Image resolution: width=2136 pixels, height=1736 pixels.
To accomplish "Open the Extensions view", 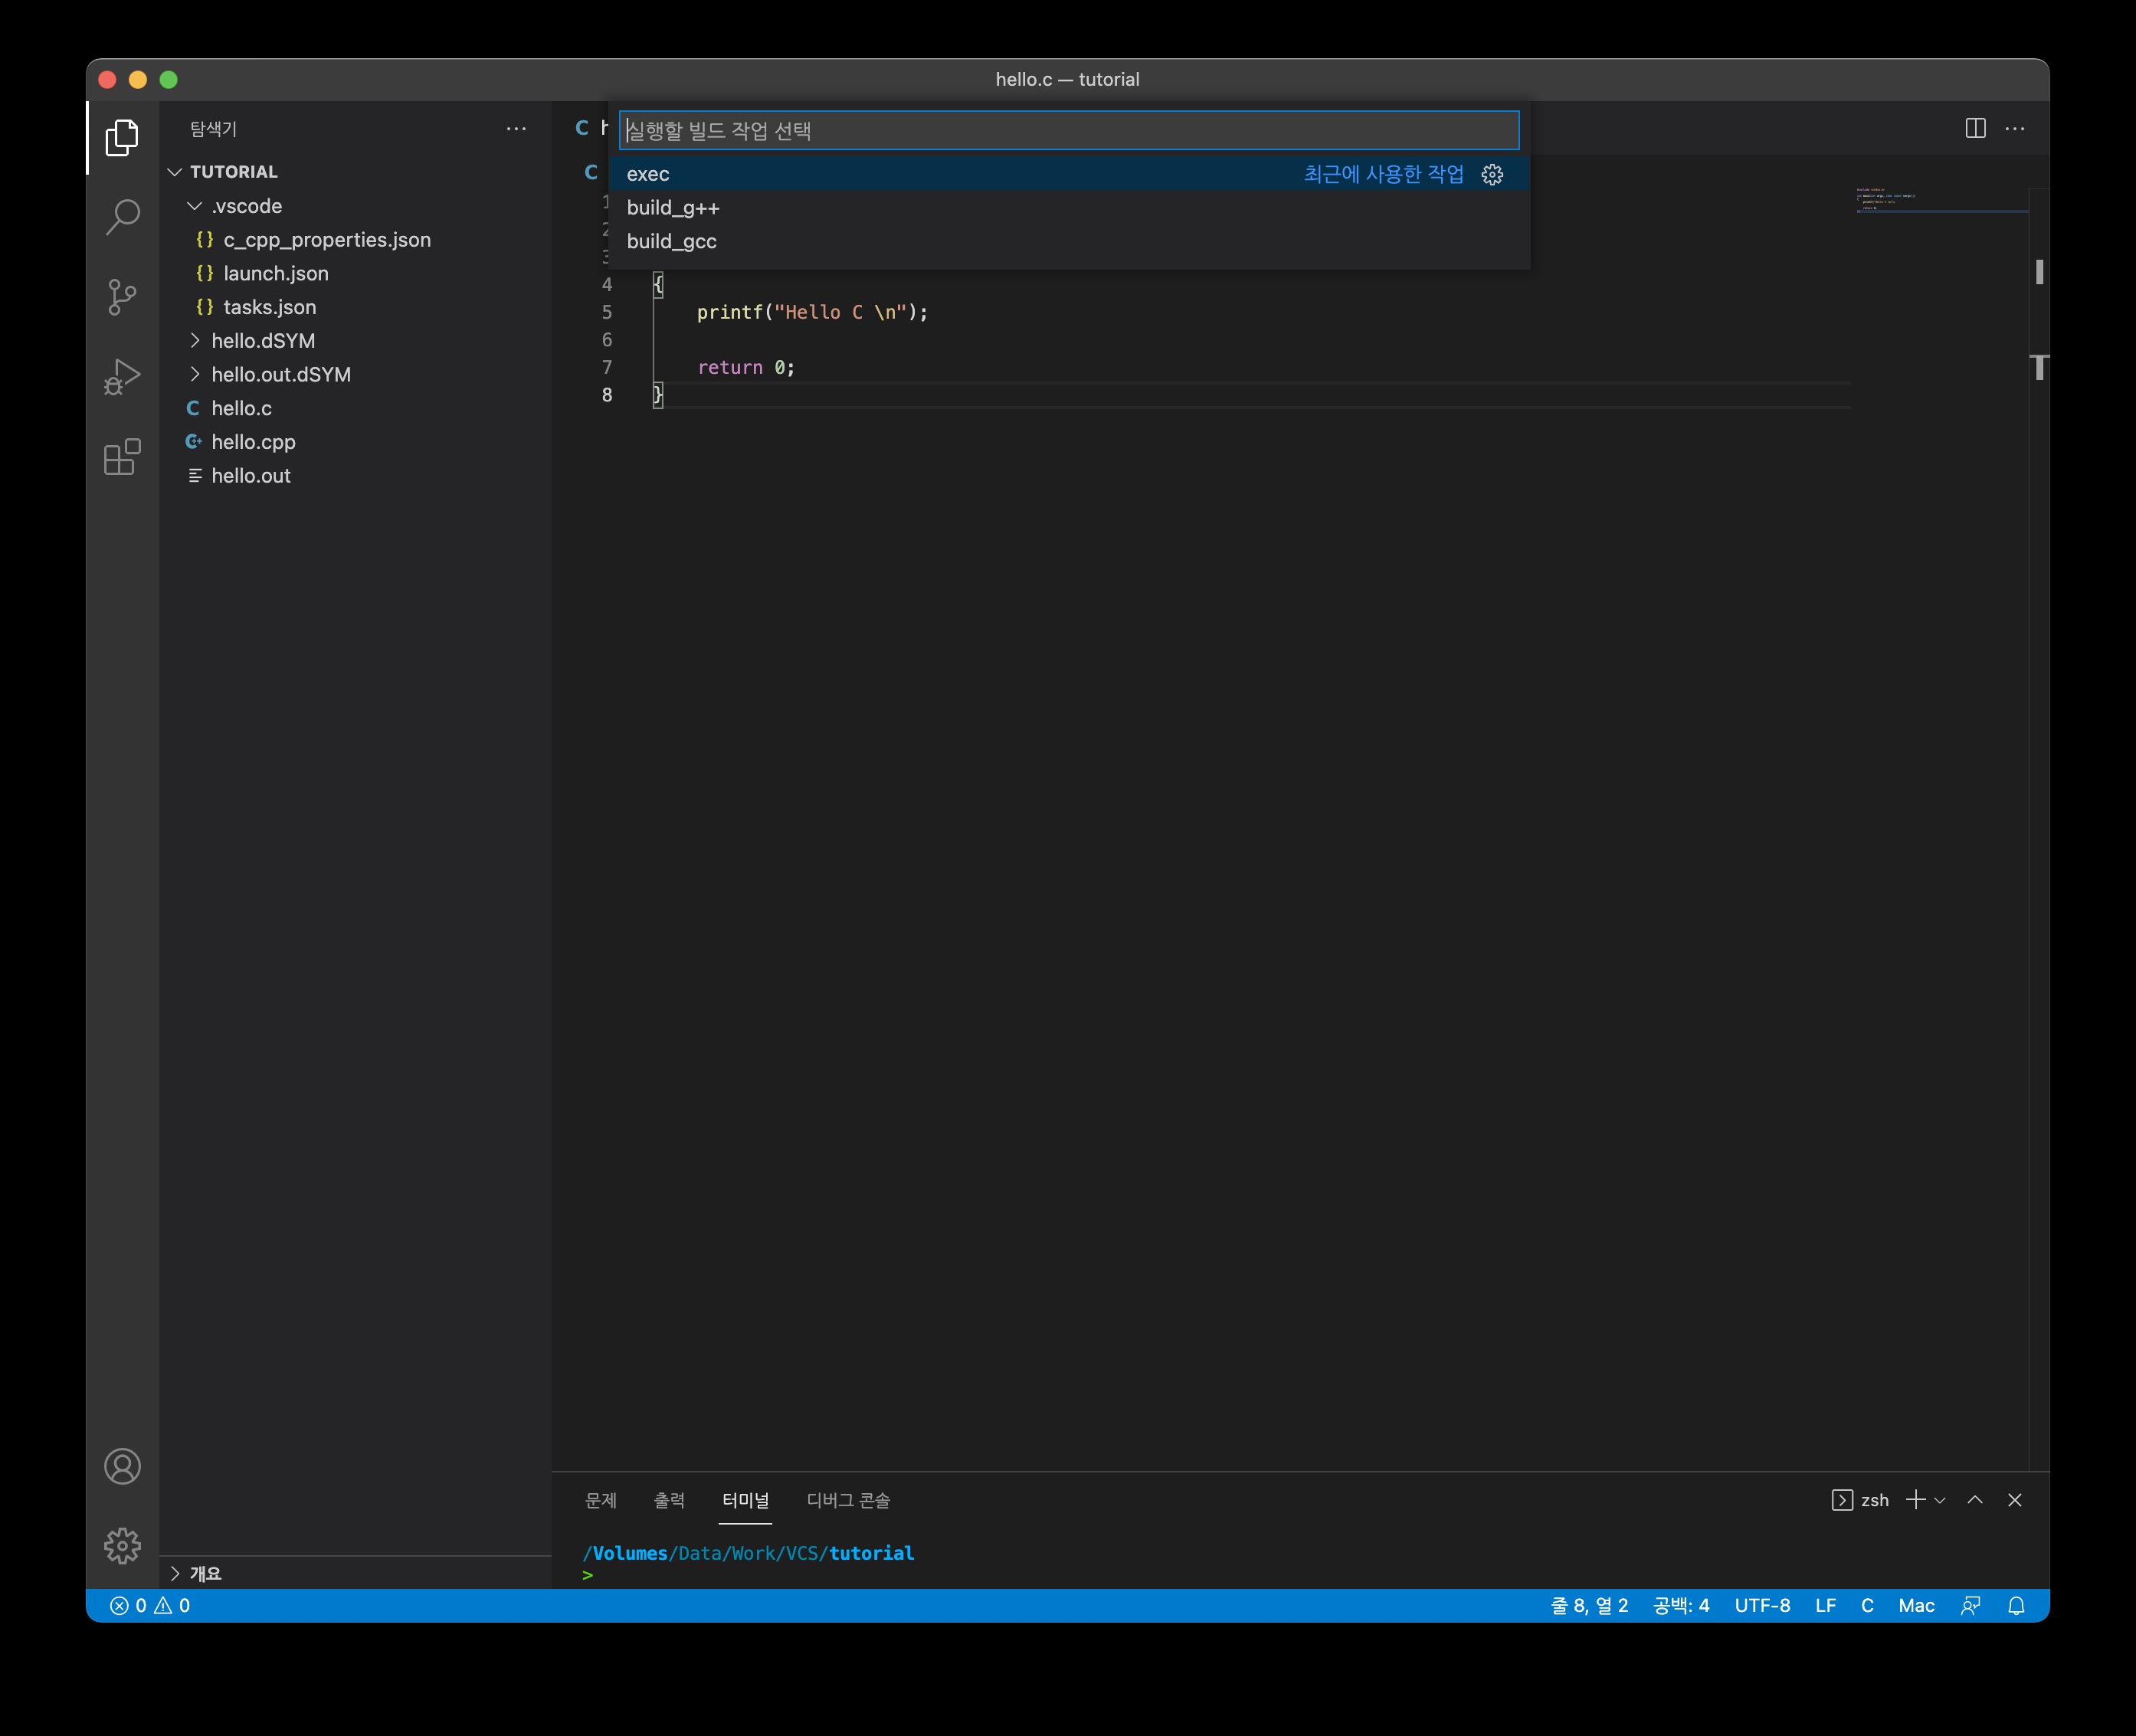I will [122, 457].
